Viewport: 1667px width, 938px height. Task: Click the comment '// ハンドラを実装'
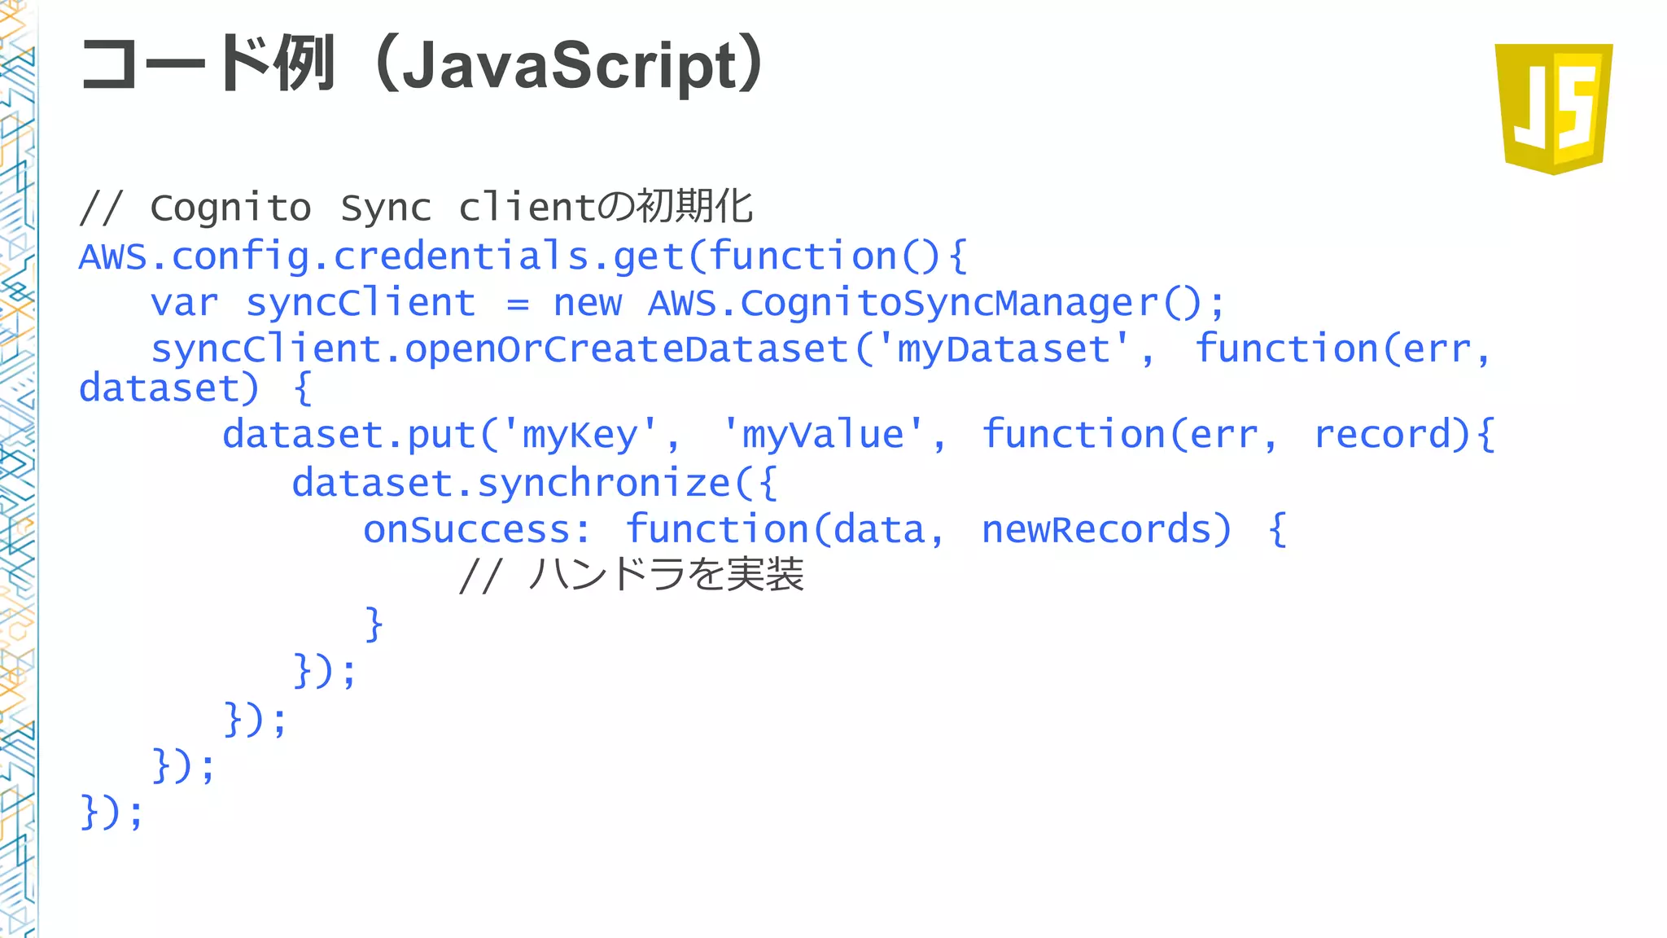[632, 576]
